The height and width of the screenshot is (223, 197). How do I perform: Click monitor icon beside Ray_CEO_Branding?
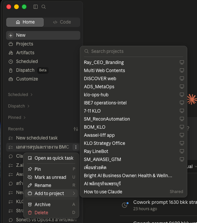182,62
